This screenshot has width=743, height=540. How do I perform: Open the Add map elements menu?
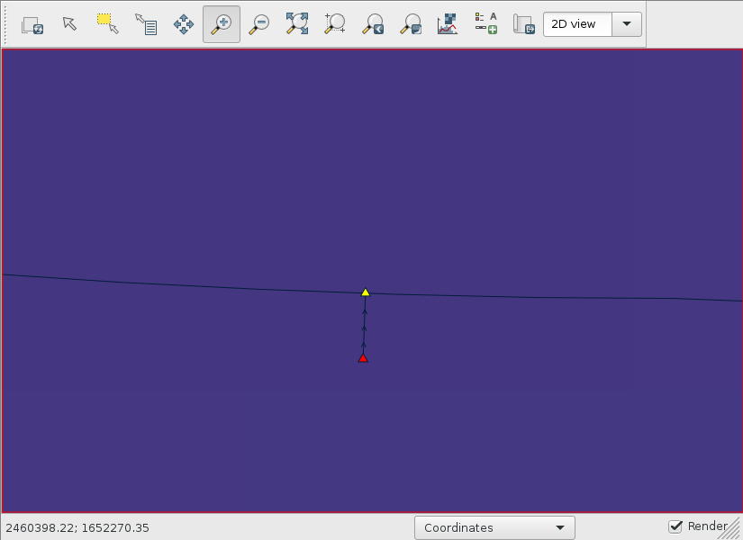point(485,24)
